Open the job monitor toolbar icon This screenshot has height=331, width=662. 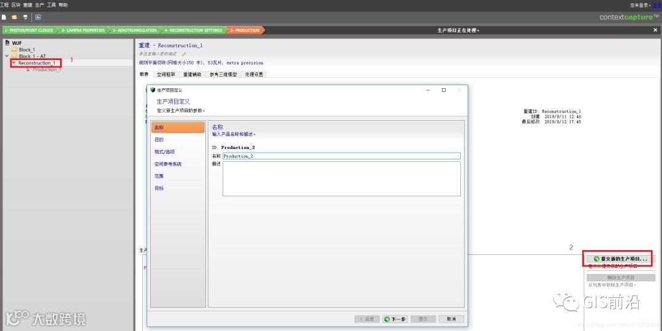point(38,17)
